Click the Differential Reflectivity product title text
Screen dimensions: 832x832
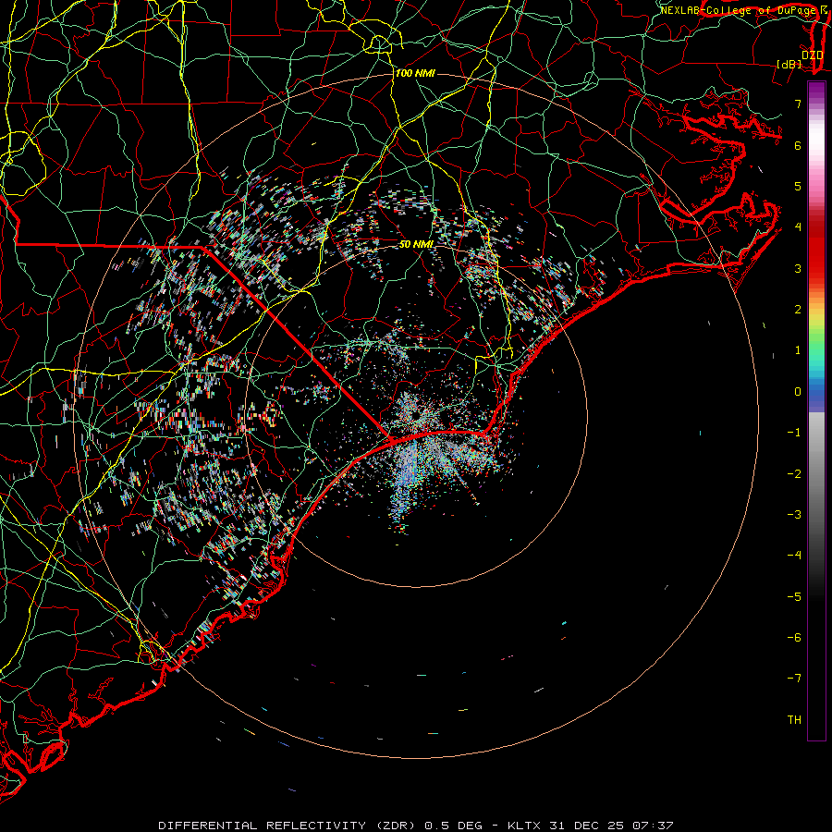click(288, 826)
